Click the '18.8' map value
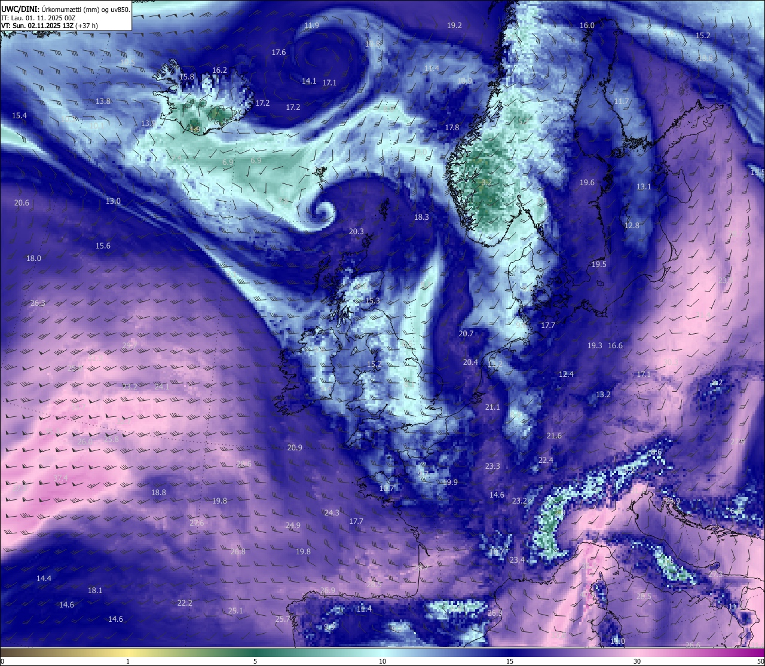 point(158,492)
